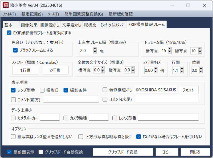Screen dimensions: 213x158
Task: Click the コメント(末尾) text field
Action: [x=167, y=98]
